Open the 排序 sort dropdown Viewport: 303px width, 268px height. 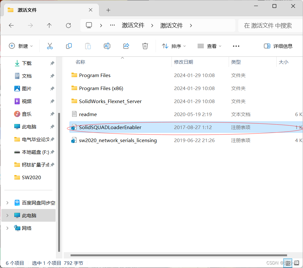pyautogui.click(x=174, y=46)
